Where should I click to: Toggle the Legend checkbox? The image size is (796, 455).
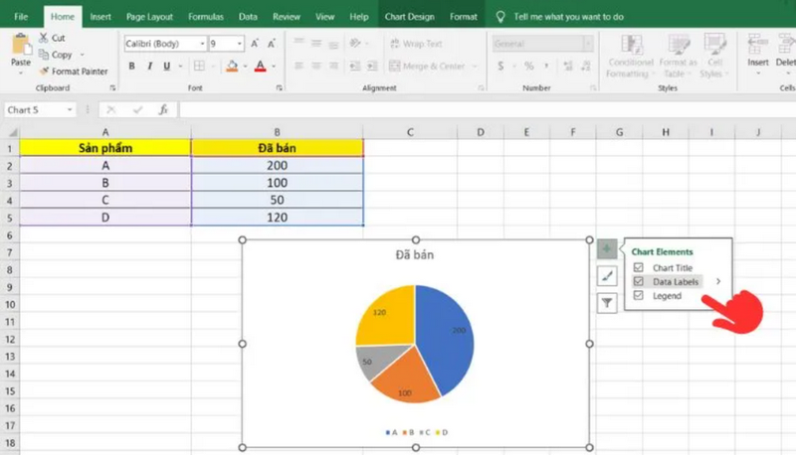[x=638, y=295]
